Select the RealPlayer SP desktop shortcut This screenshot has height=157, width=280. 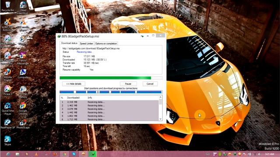7,124
